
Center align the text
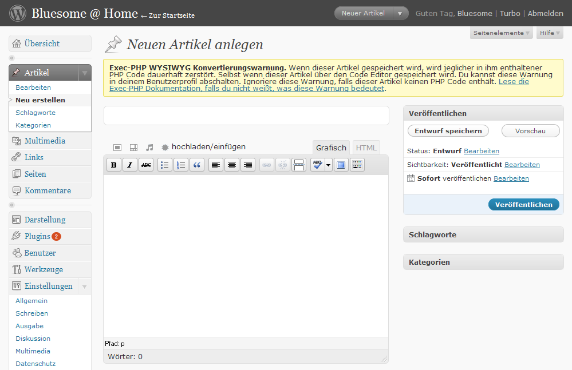232,165
